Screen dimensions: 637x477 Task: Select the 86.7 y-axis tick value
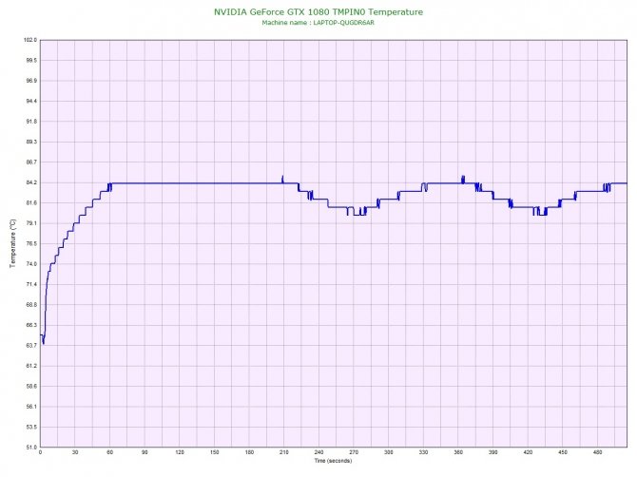point(31,162)
